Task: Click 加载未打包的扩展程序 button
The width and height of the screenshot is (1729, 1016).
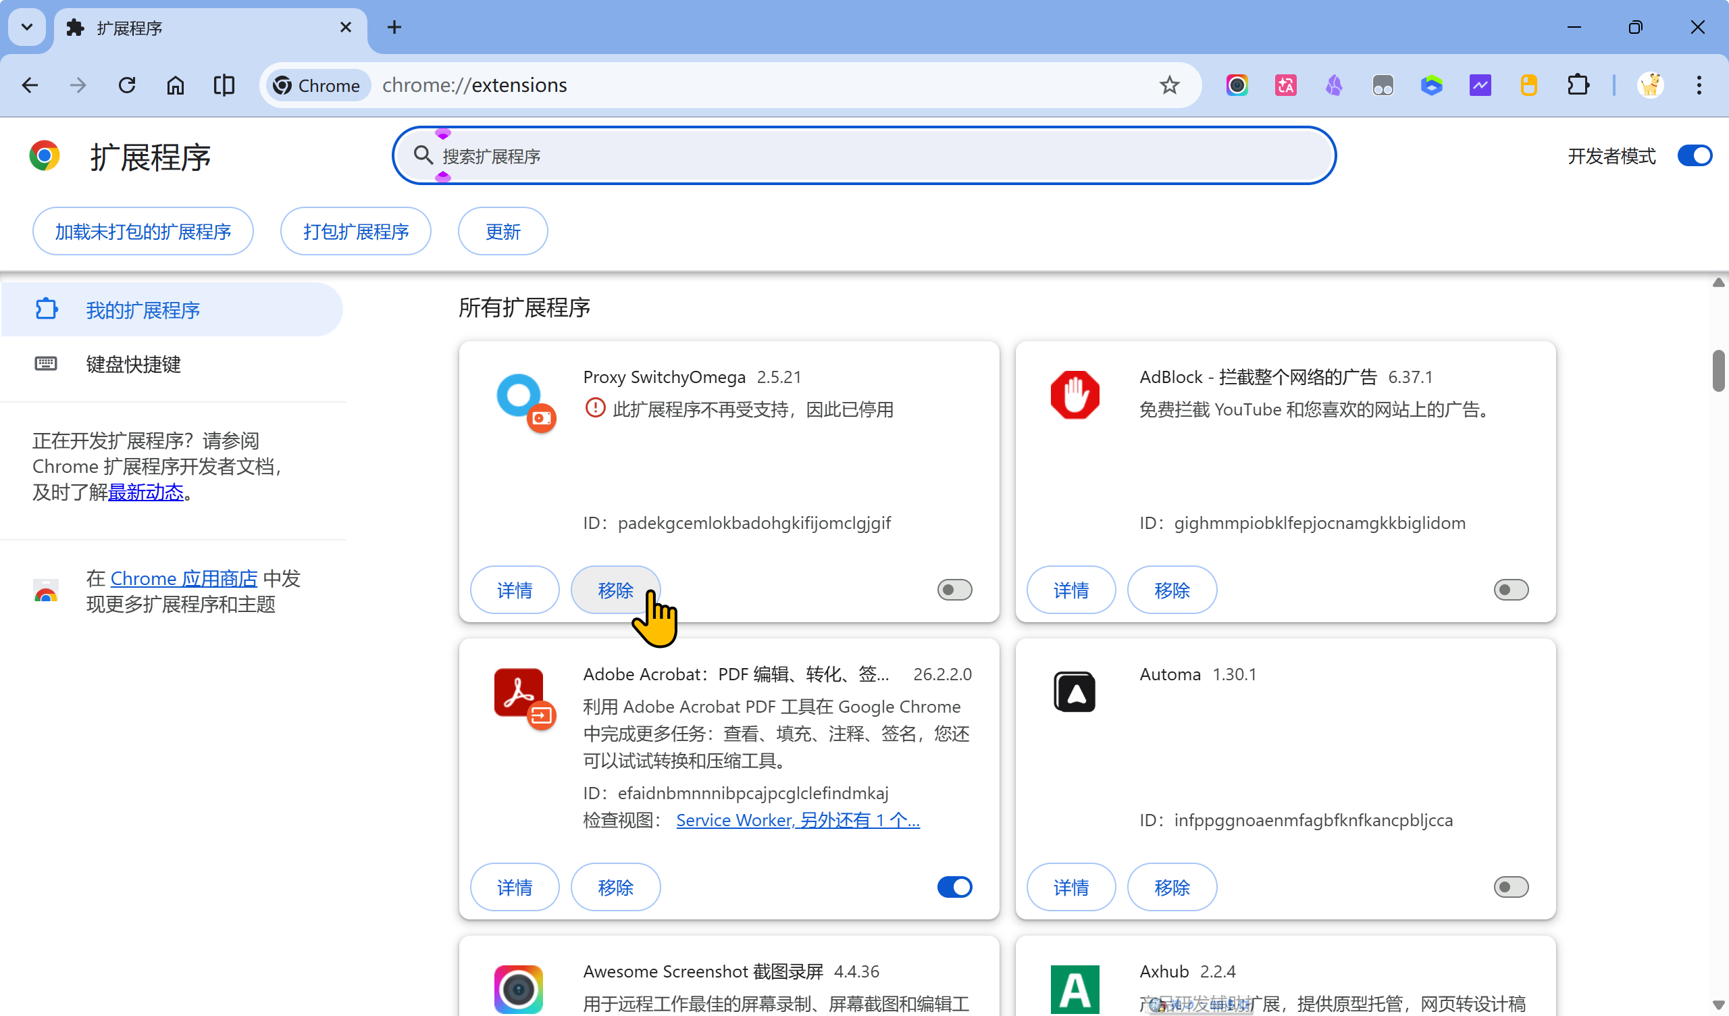Action: pos(143,231)
